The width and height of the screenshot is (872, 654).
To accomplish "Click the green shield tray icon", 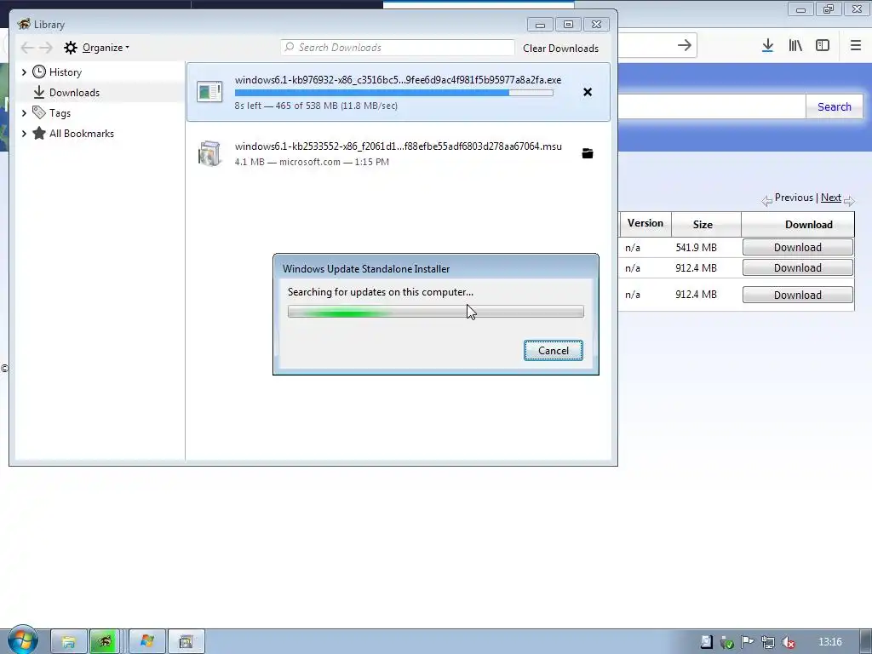I will (x=726, y=642).
